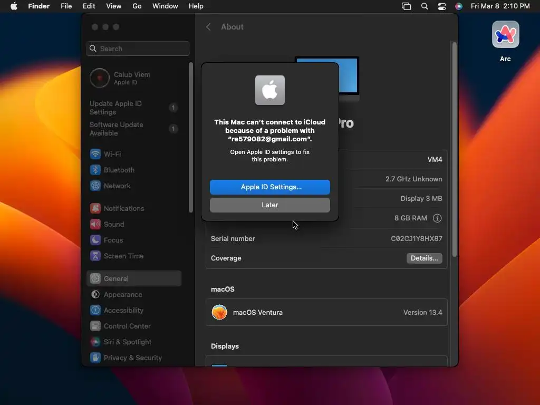Viewport: 540px width, 405px height.
Task: Click the Apple ID Settings… button
Action: pyautogui.click(x=269, y=187)
